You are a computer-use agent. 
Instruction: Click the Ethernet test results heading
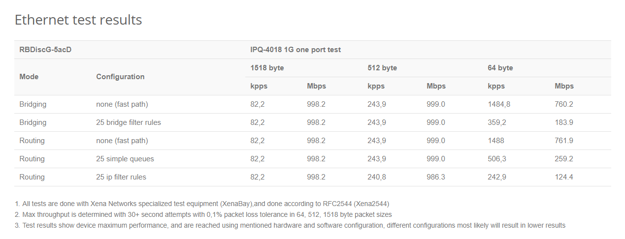[x=78, y=20]
